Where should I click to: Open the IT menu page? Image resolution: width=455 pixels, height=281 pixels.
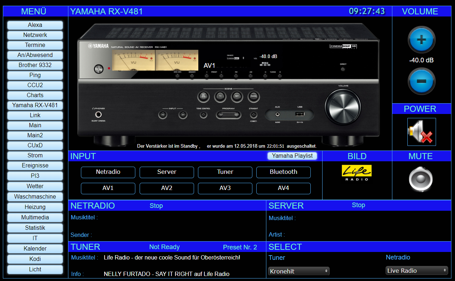click(x=35, y=238)
